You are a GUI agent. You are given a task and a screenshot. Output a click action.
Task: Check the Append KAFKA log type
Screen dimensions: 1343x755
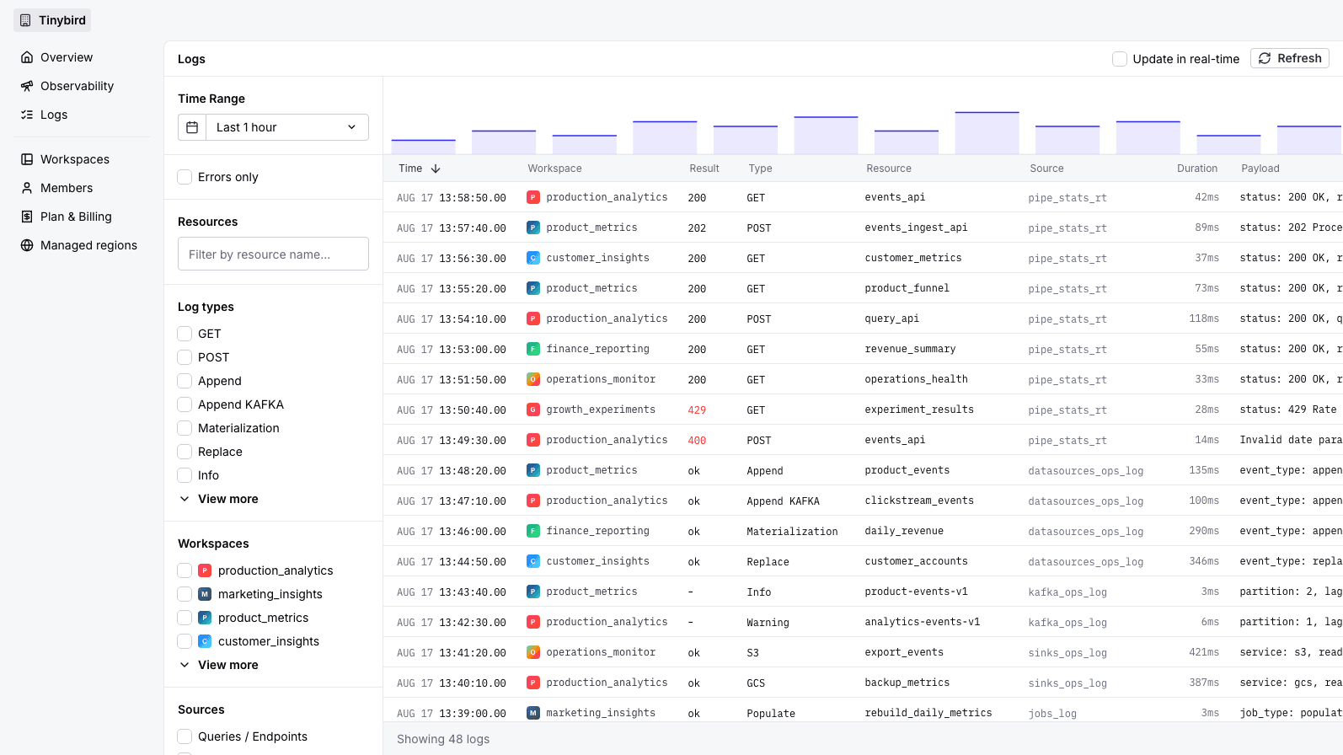[185, 404]
